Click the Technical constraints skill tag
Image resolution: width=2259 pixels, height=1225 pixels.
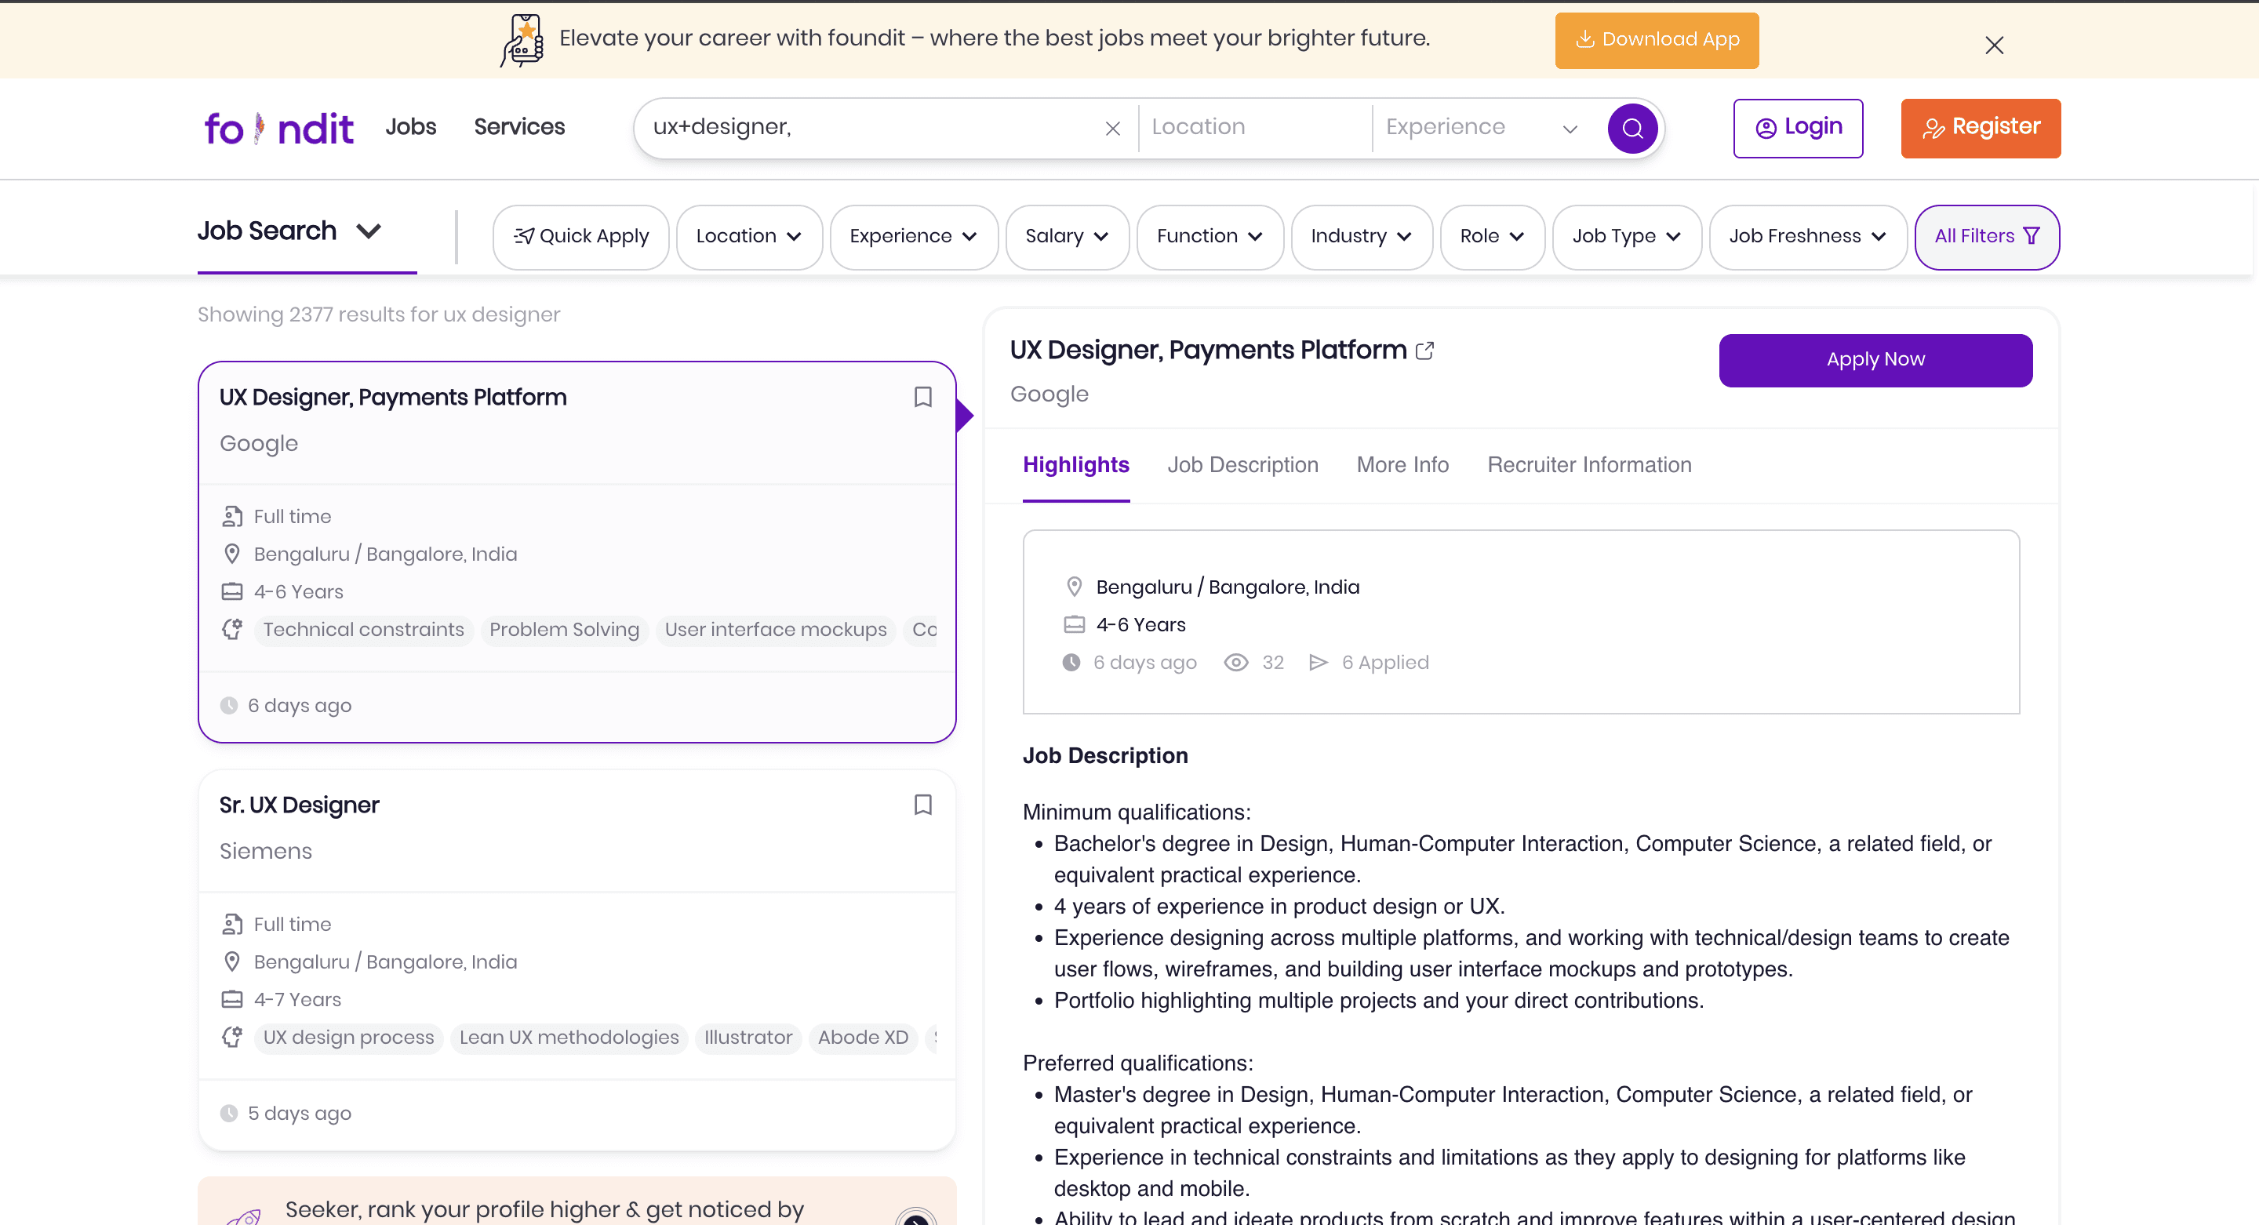363,629
